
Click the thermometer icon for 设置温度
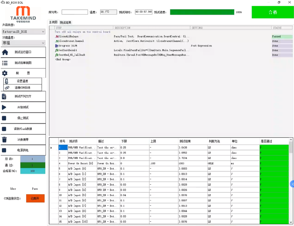(x=7, y=81)
